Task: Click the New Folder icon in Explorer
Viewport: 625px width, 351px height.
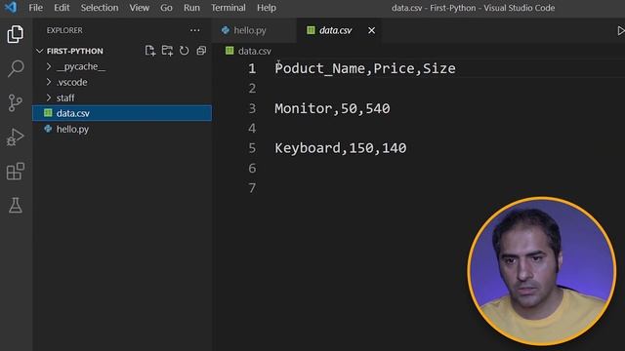Action: [x=167, y=51]
